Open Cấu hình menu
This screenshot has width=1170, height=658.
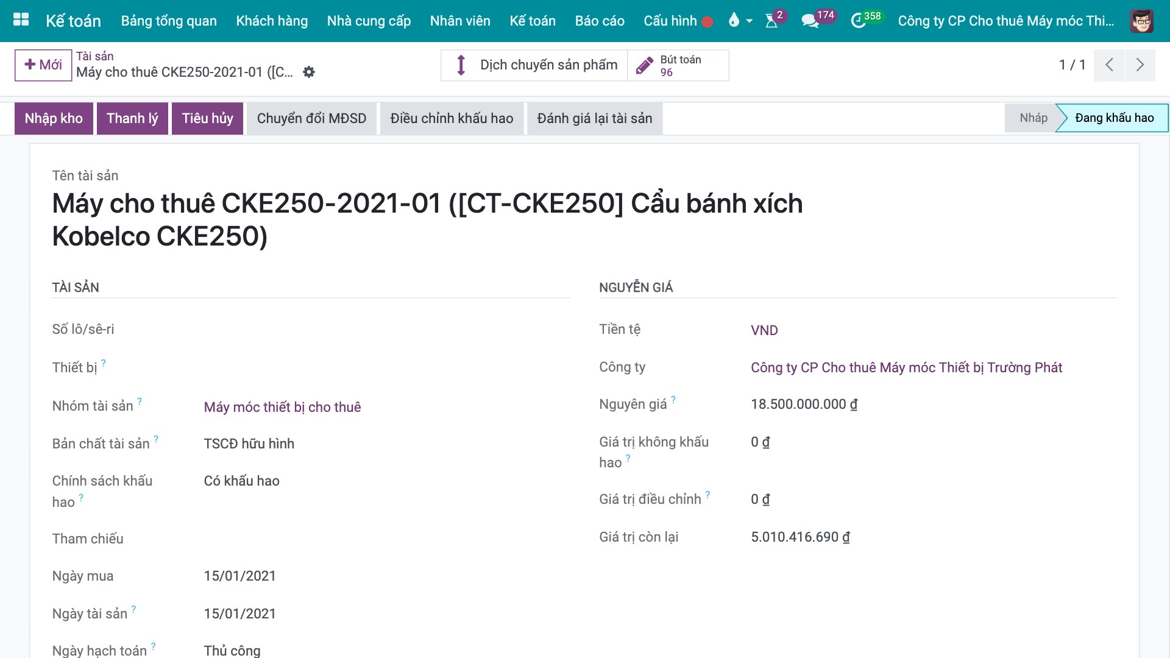point(670,21)
